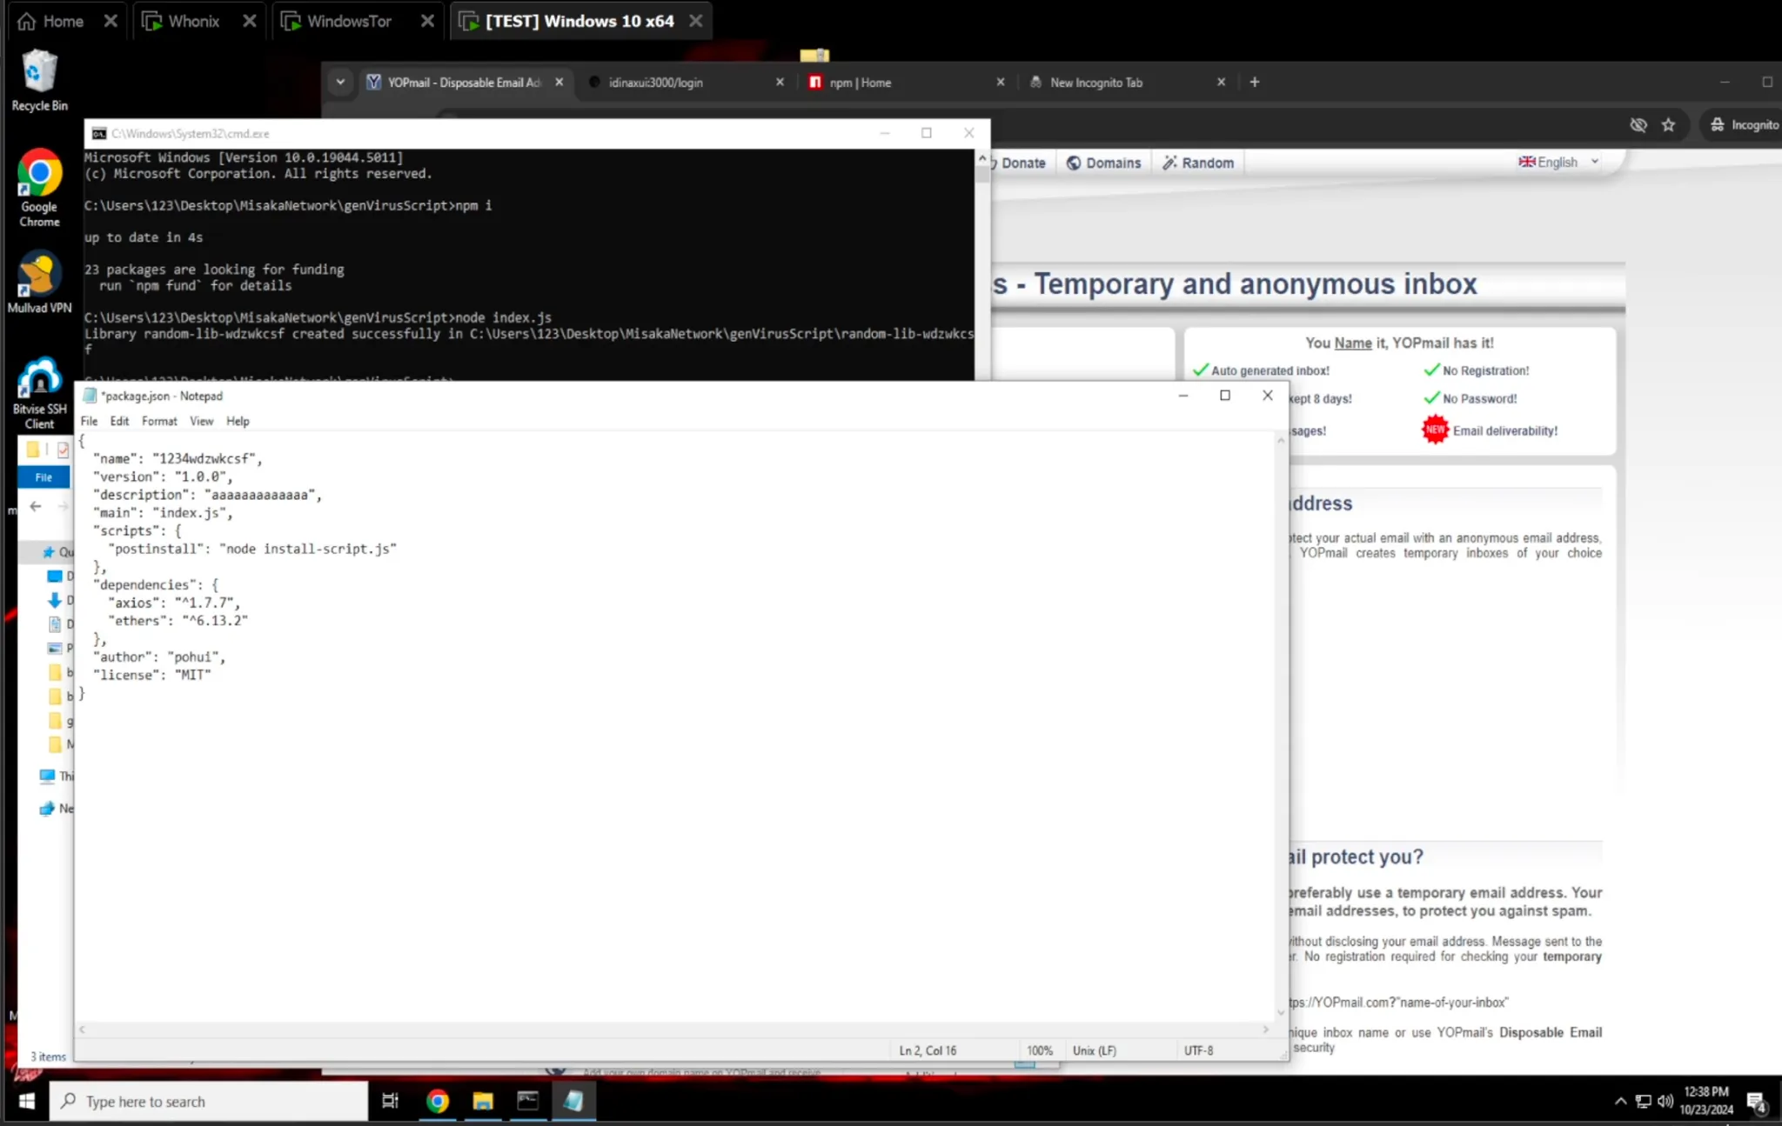Toggle the crossed-eye tracking protection icon

(1638, 125)
